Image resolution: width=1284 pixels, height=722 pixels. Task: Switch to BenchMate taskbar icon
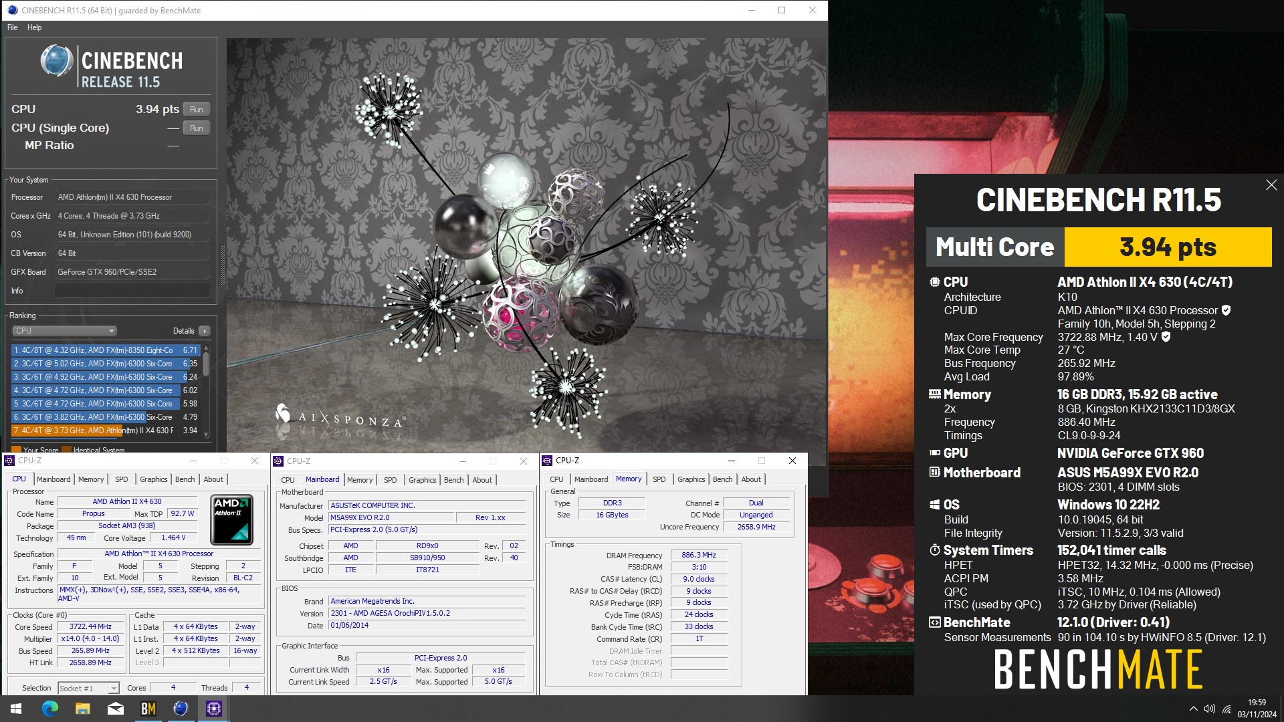click(x=148, y=709)
